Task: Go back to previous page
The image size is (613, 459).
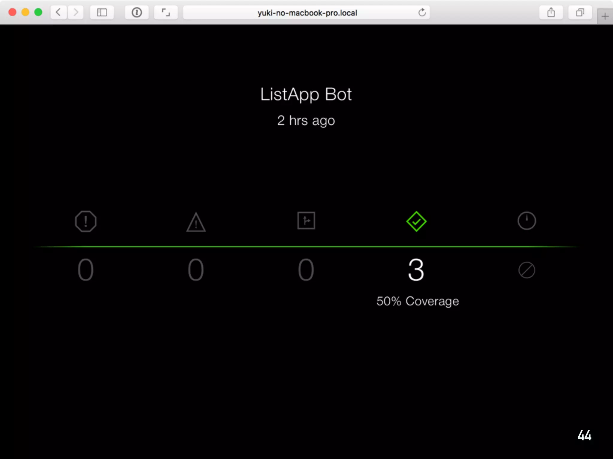Action: pos(59,13)
